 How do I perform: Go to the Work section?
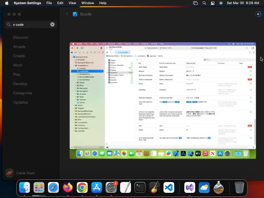tap(18, 65)
